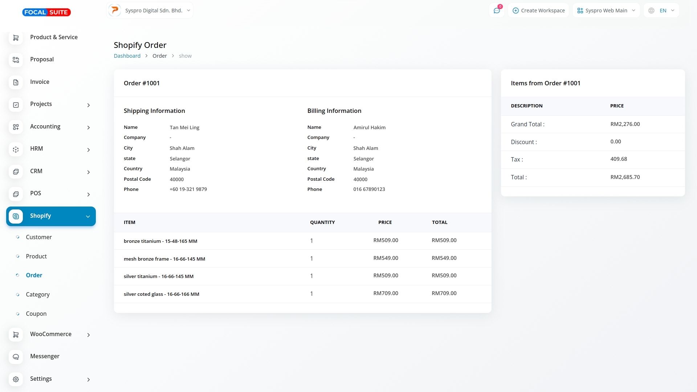Click the Create Workspace button
Screen dimensions: 697x392
(x=538, y=11)
